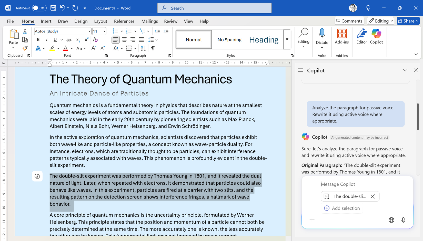Click the microphone icon in Copilot chat

(403, 220)
